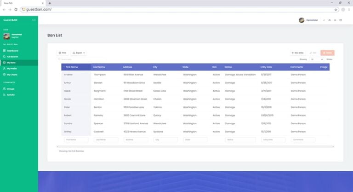353x192 pixels.
Task: Open Groups under Community
Action: tap(10, 88)
